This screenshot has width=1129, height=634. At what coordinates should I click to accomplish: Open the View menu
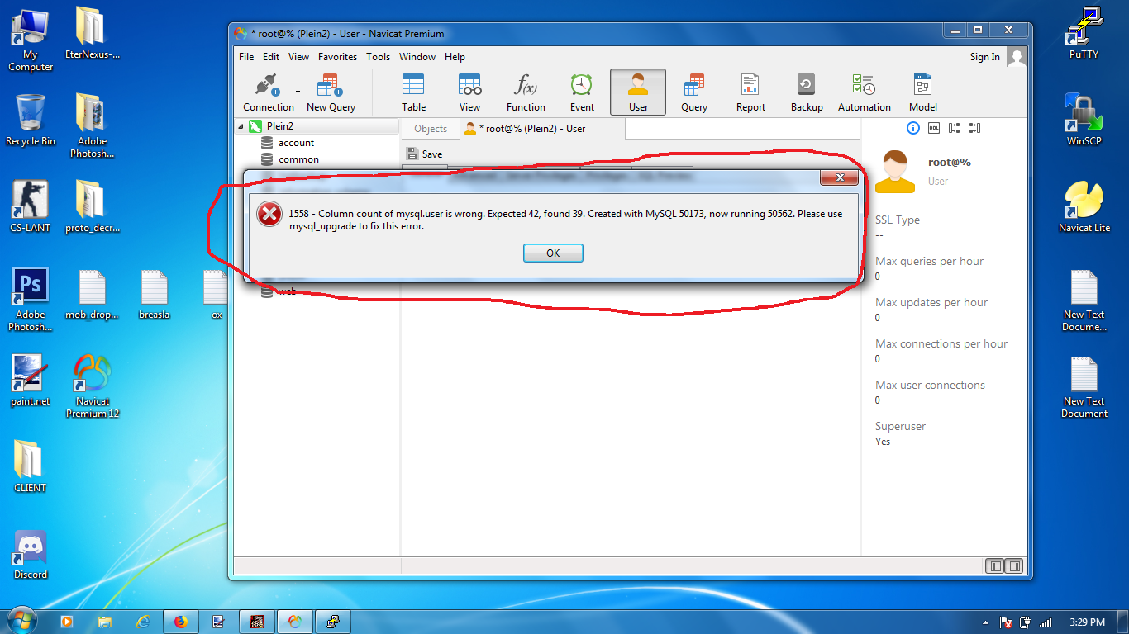pos(298,57)
